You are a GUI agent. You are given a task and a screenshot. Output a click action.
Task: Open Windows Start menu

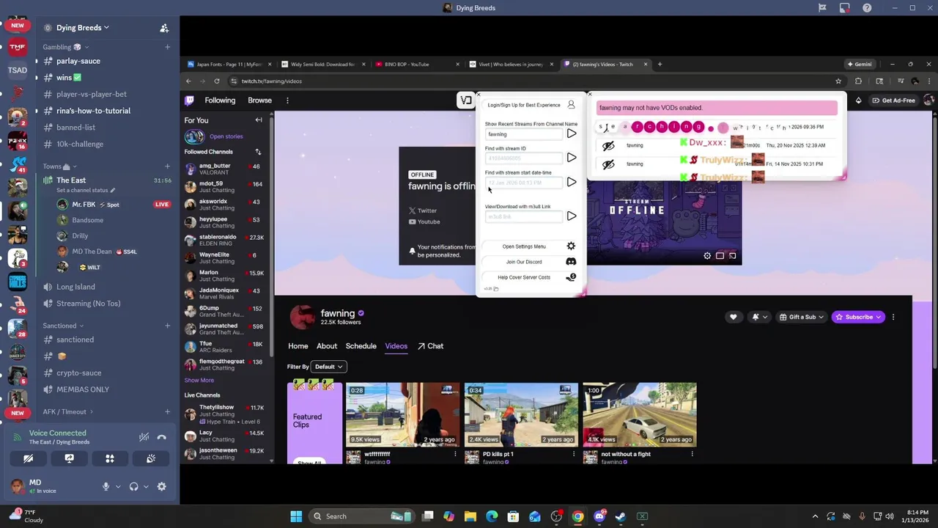pos(296,516)
